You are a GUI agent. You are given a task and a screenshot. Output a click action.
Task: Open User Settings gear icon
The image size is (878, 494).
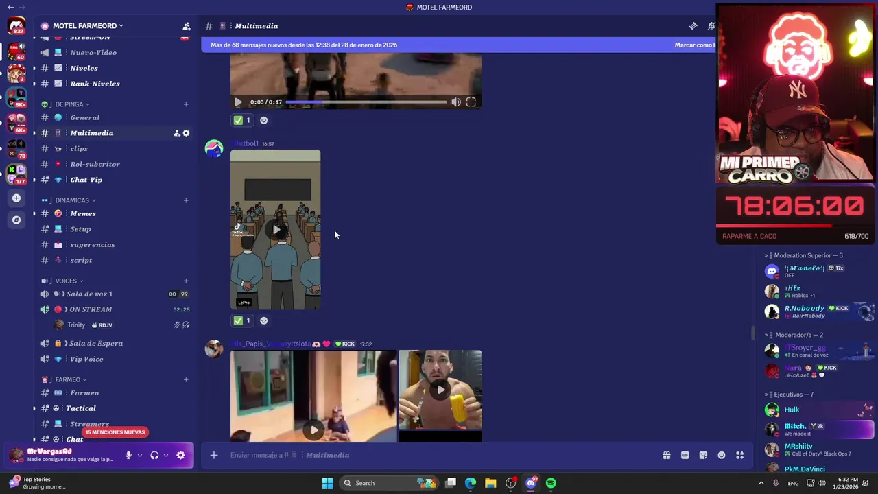180,455
